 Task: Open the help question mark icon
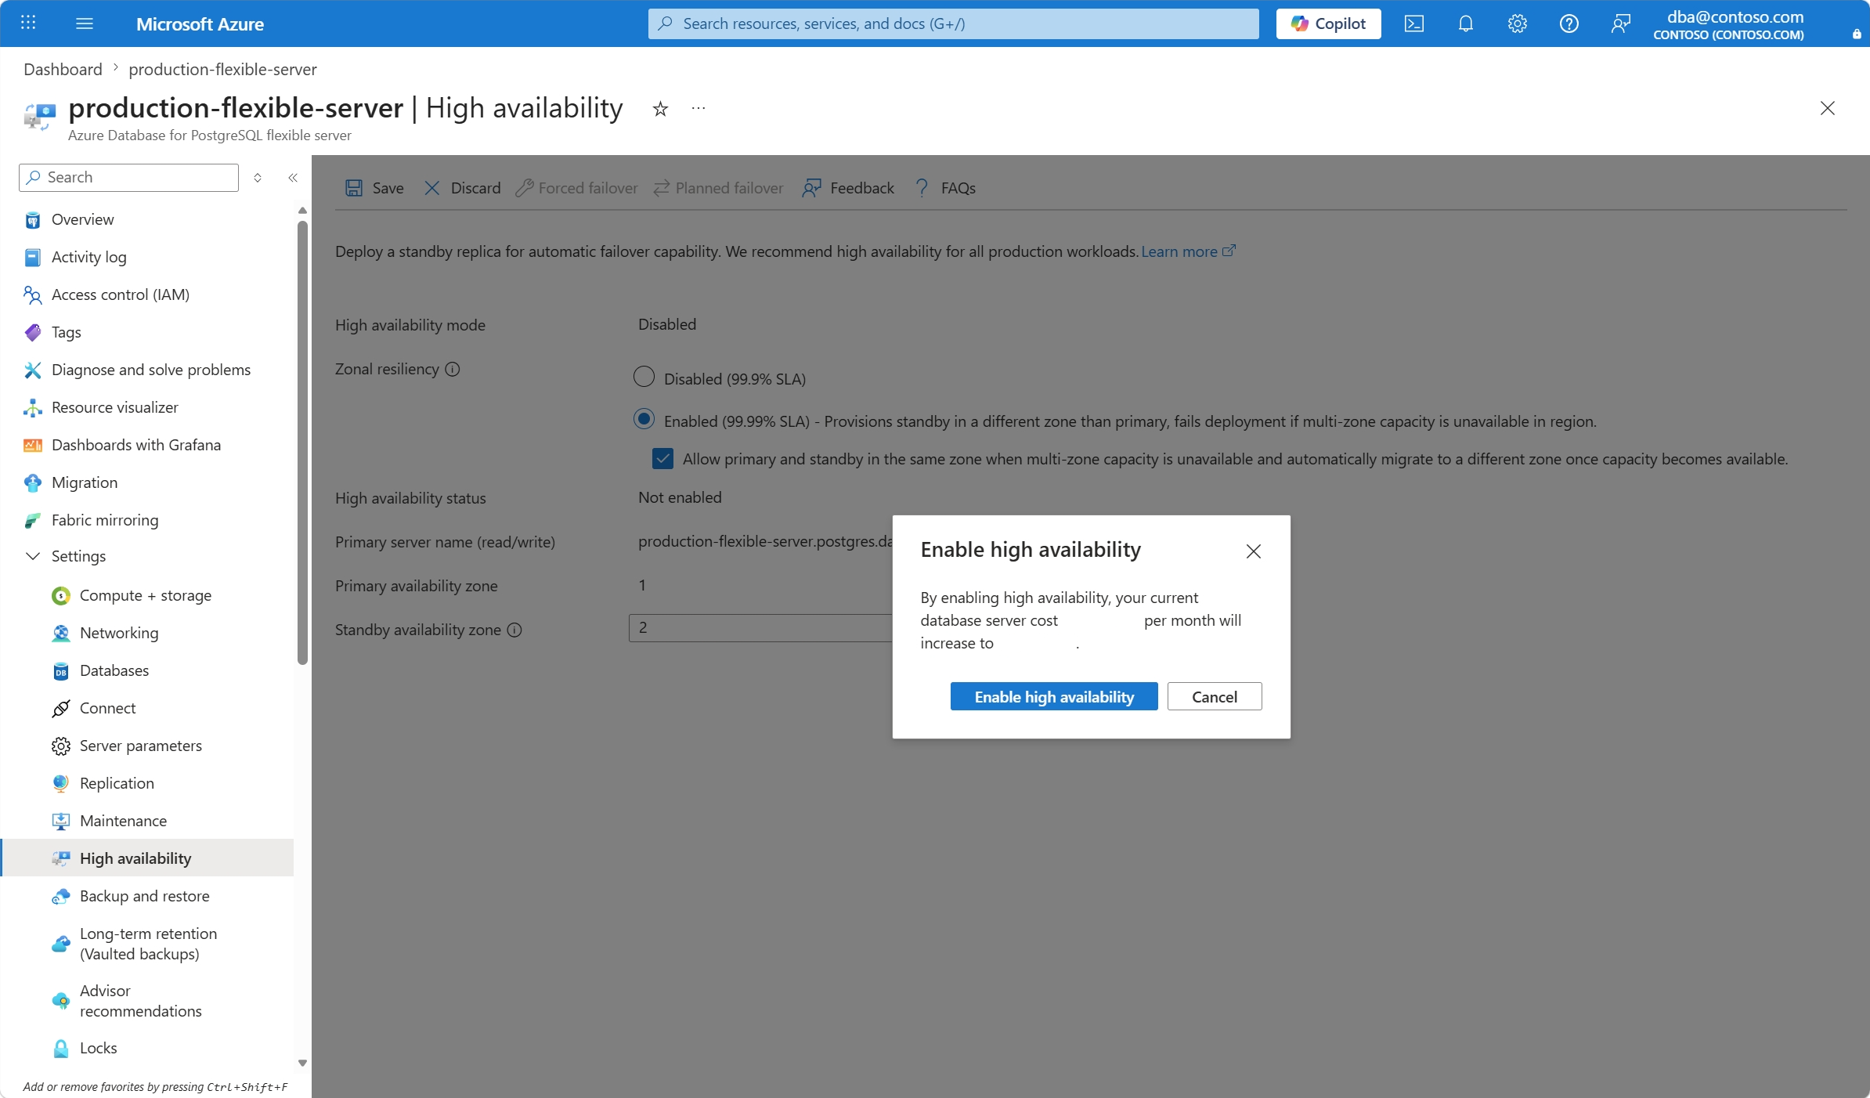[1569, 23]
